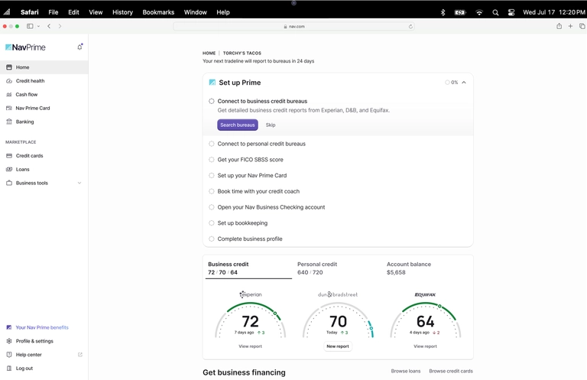The height and width of the screenshot is (380, 587).
Task: Open Safari sidebar dropdown arrow
Action: pyautogui.click(x=38, y=26)
